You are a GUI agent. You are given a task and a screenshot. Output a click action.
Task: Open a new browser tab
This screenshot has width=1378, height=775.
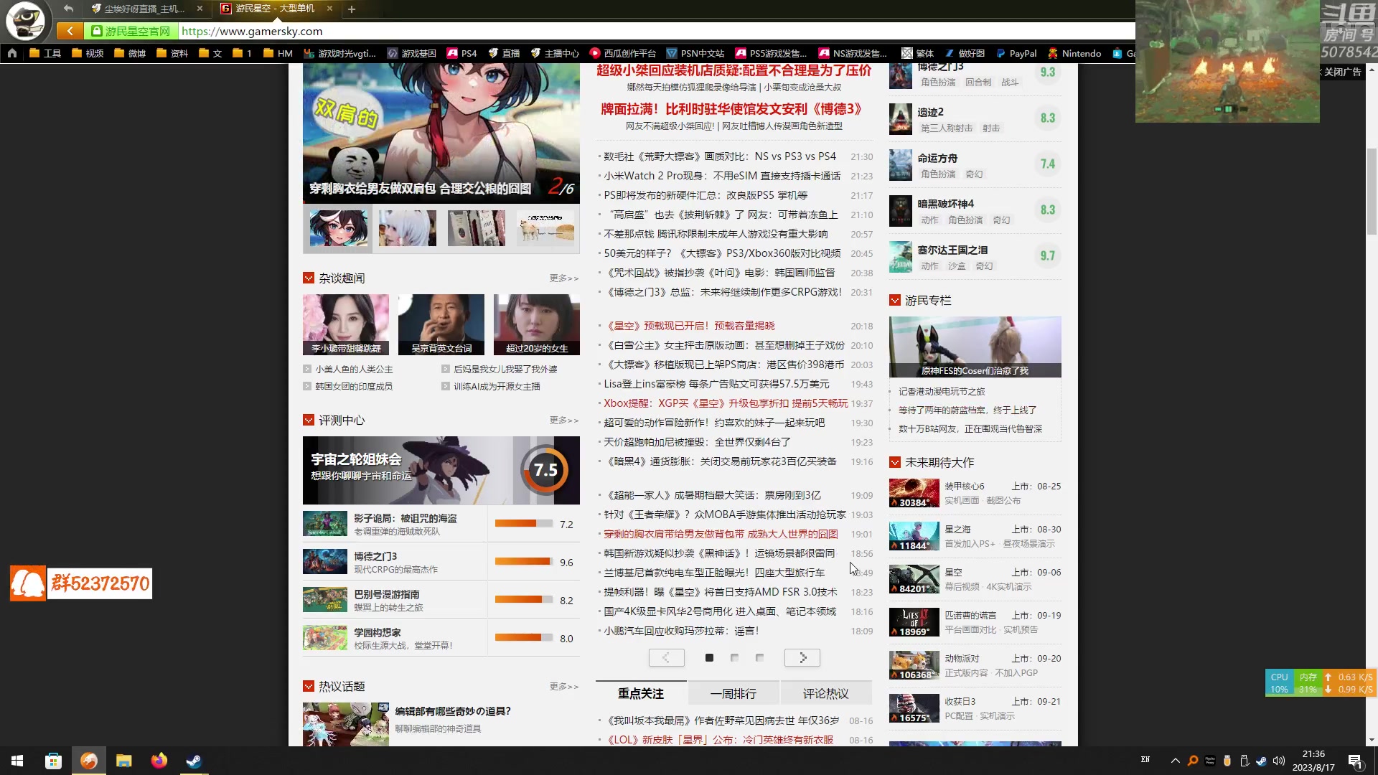coord(352,9)
